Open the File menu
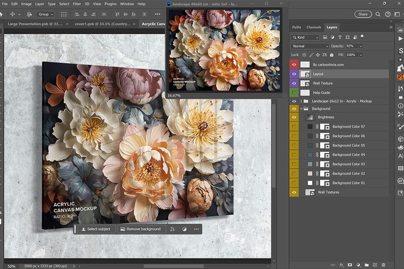 point(4,4)
